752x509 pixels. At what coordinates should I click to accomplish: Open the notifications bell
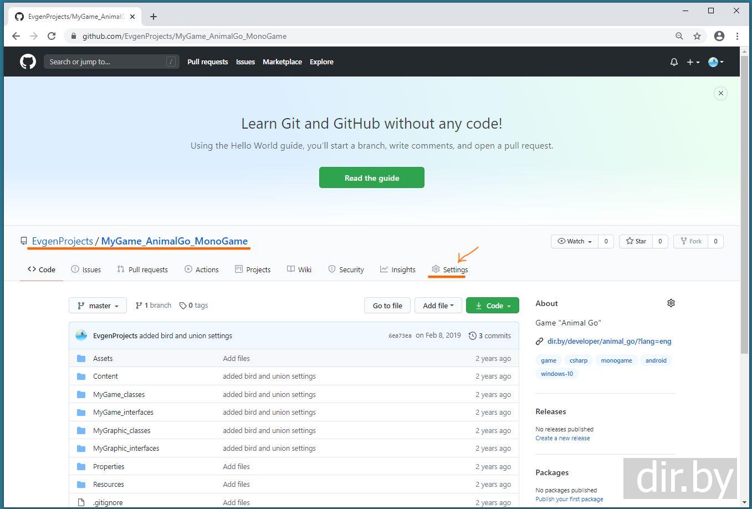674,62
